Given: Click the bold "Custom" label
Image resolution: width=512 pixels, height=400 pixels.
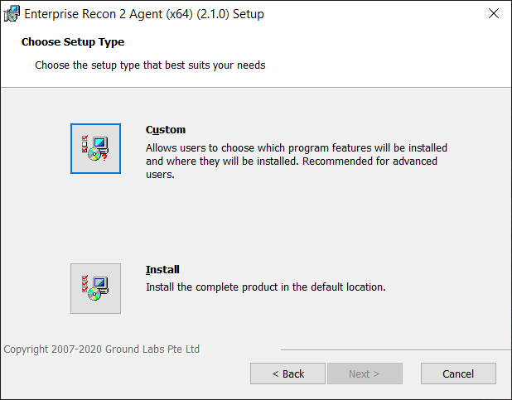Looking at the screenshot, I should [166, 130].
